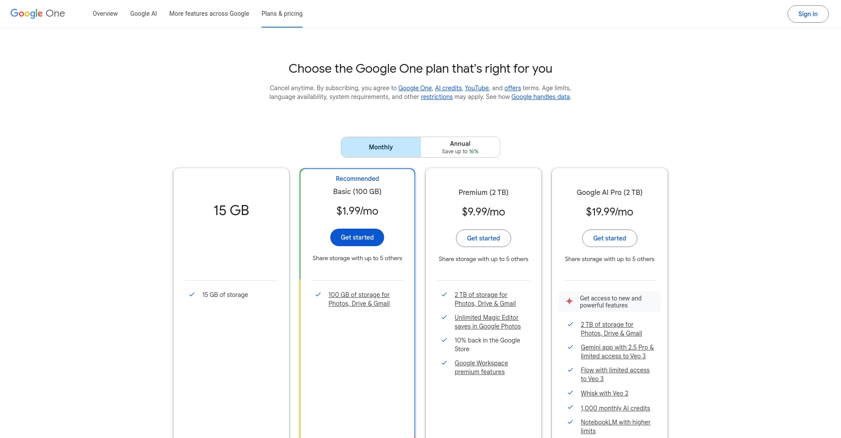Click checkmark beside NotebookLM with higher limits
841x438 pixels.
tap(570, 422)
